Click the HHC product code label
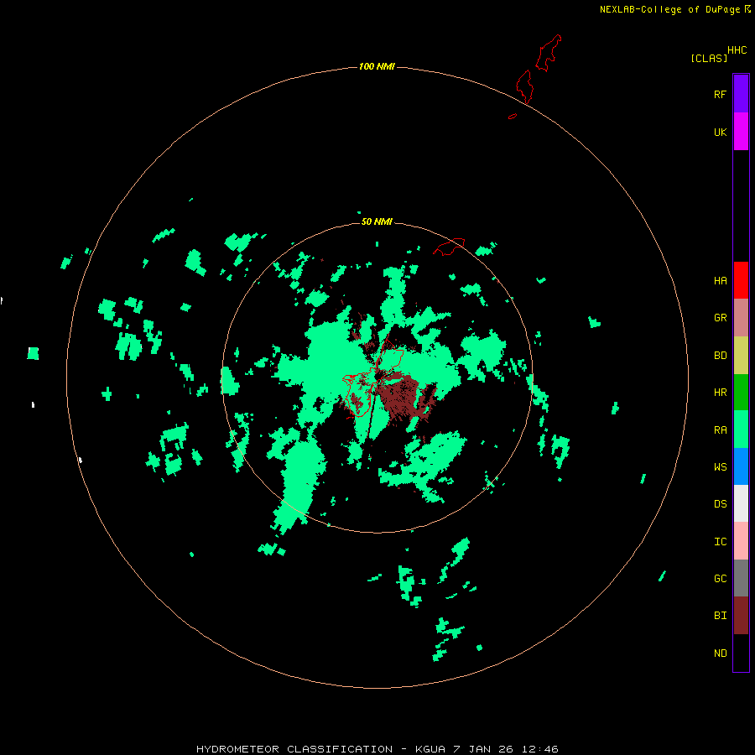Image resolution: width=755 pixels, height=755 pixels. [x=737, y=50]
